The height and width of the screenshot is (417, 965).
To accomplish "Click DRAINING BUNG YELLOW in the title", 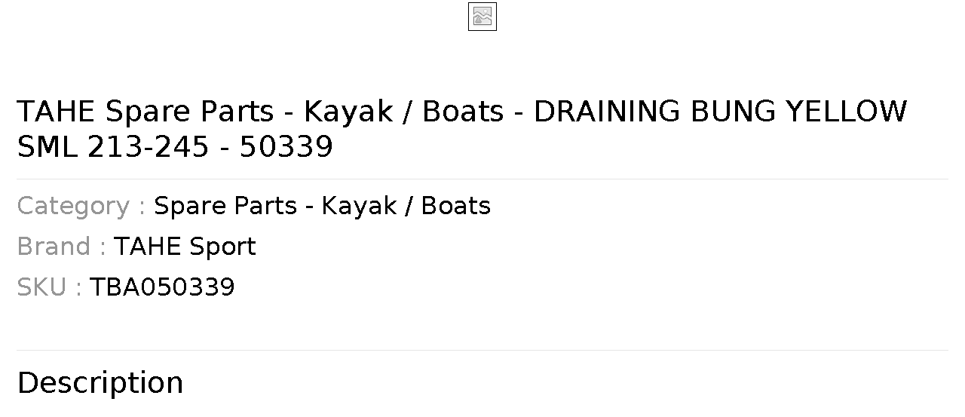I will click(720, 112).
